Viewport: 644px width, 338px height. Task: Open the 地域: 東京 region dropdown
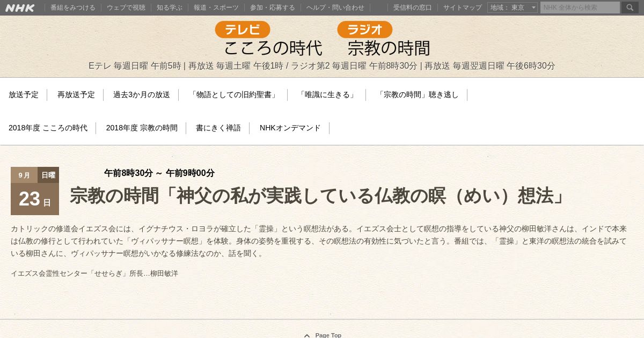[x=513, y=8]
